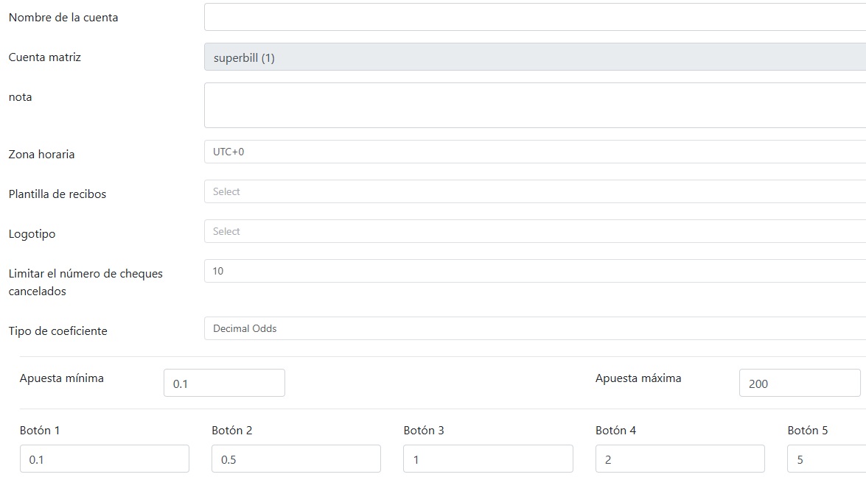This screenshot has width=866, height=477.
Task: Click the 'Botón 5' label
Action: (x=808, y=430)
